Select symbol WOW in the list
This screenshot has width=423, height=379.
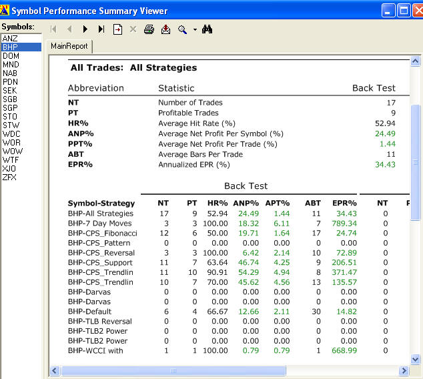pyautogui.click(x=21, y=151)
